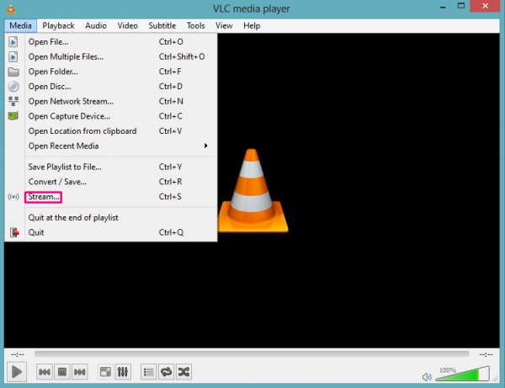This screenshot has width=505, height=388.
Task: Mute audio via speaker icon
Action: pyautogui.click(x=427, y=377)
